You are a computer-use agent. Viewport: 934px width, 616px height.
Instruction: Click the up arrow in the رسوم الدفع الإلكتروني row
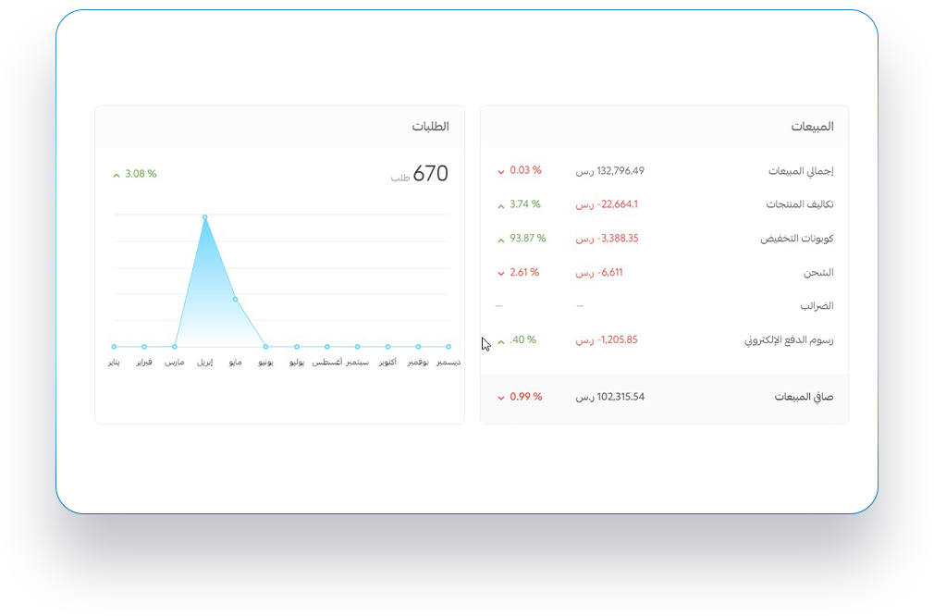(501, 341)
